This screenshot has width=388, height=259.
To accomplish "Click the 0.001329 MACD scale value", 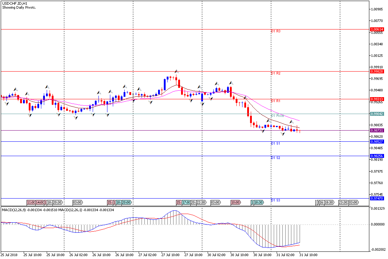I will 378,208.
